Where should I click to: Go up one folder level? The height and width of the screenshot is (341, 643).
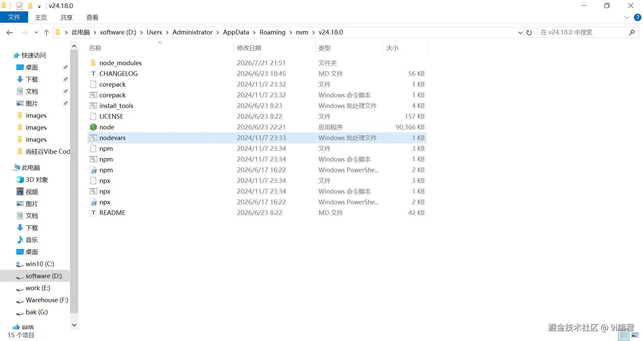click(47, 32)
